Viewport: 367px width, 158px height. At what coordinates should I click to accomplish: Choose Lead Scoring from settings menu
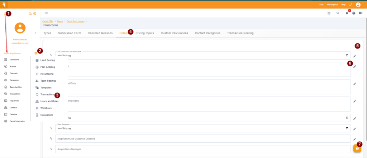[x=47, y=60]
